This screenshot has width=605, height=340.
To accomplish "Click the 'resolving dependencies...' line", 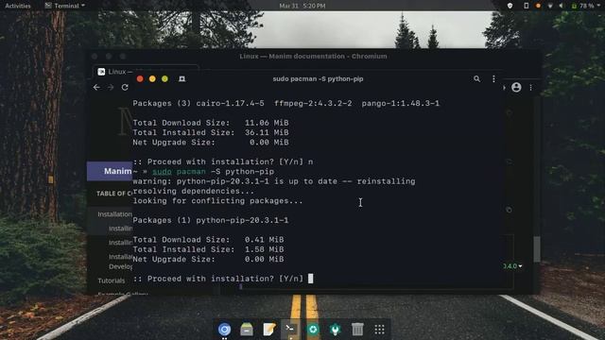I will pos(194,191).
